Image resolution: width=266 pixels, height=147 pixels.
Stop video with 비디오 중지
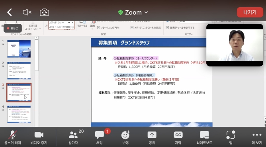39,137
